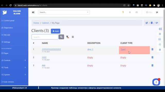The image size is (165, 92).
Task: Add a new client
Action: tap(56, 31)
